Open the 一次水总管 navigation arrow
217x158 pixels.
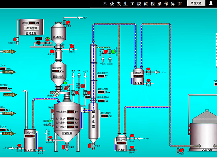[9, 72]
